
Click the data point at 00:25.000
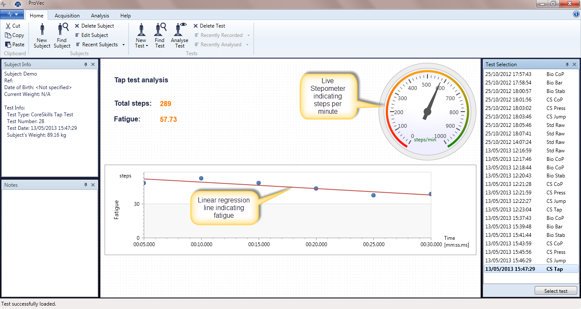coord(373,195)
